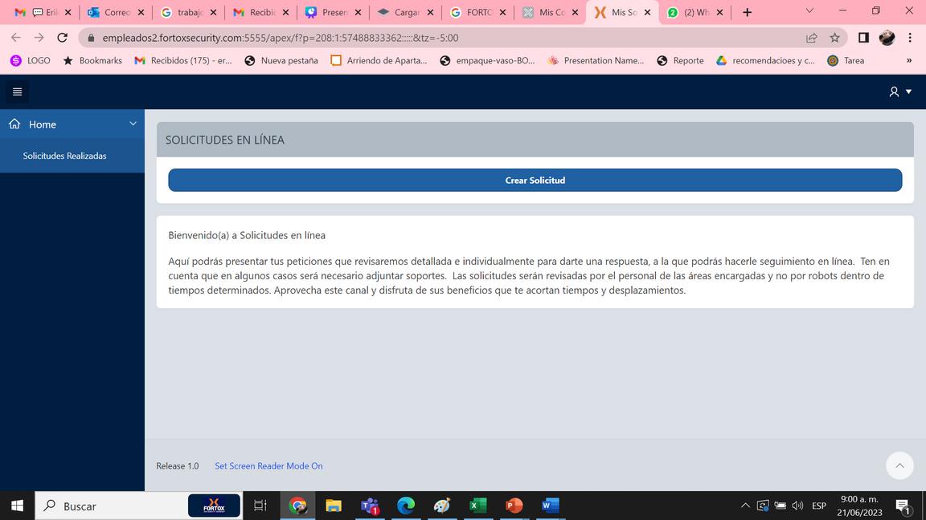
Task: Open Word from the taskbar
Action: tap(550, 506)
